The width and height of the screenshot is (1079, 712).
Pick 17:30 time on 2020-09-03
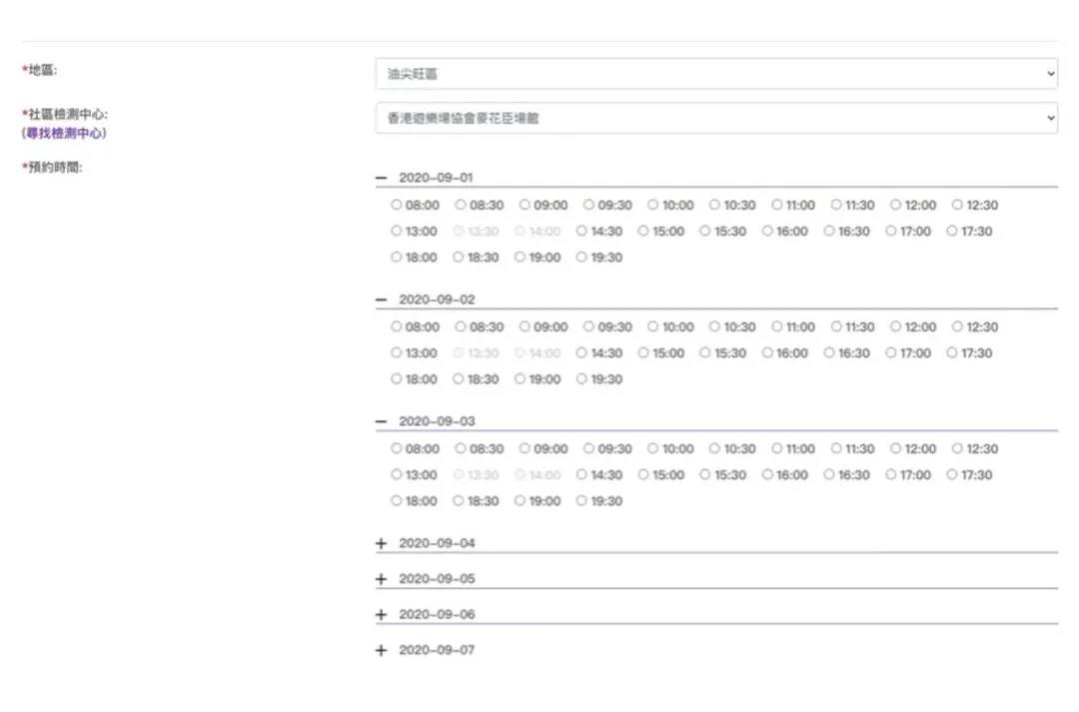click(952, 474)
